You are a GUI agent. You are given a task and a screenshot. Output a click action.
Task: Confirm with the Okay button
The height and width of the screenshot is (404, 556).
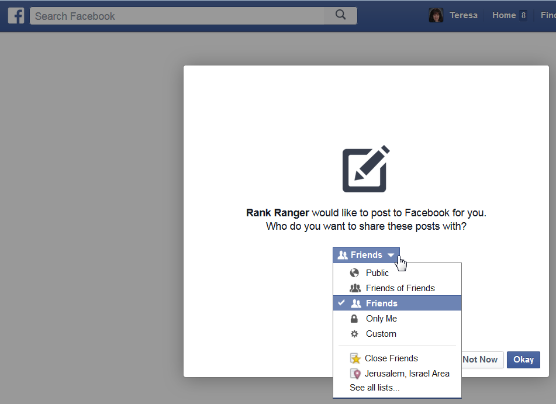point(523,360)
